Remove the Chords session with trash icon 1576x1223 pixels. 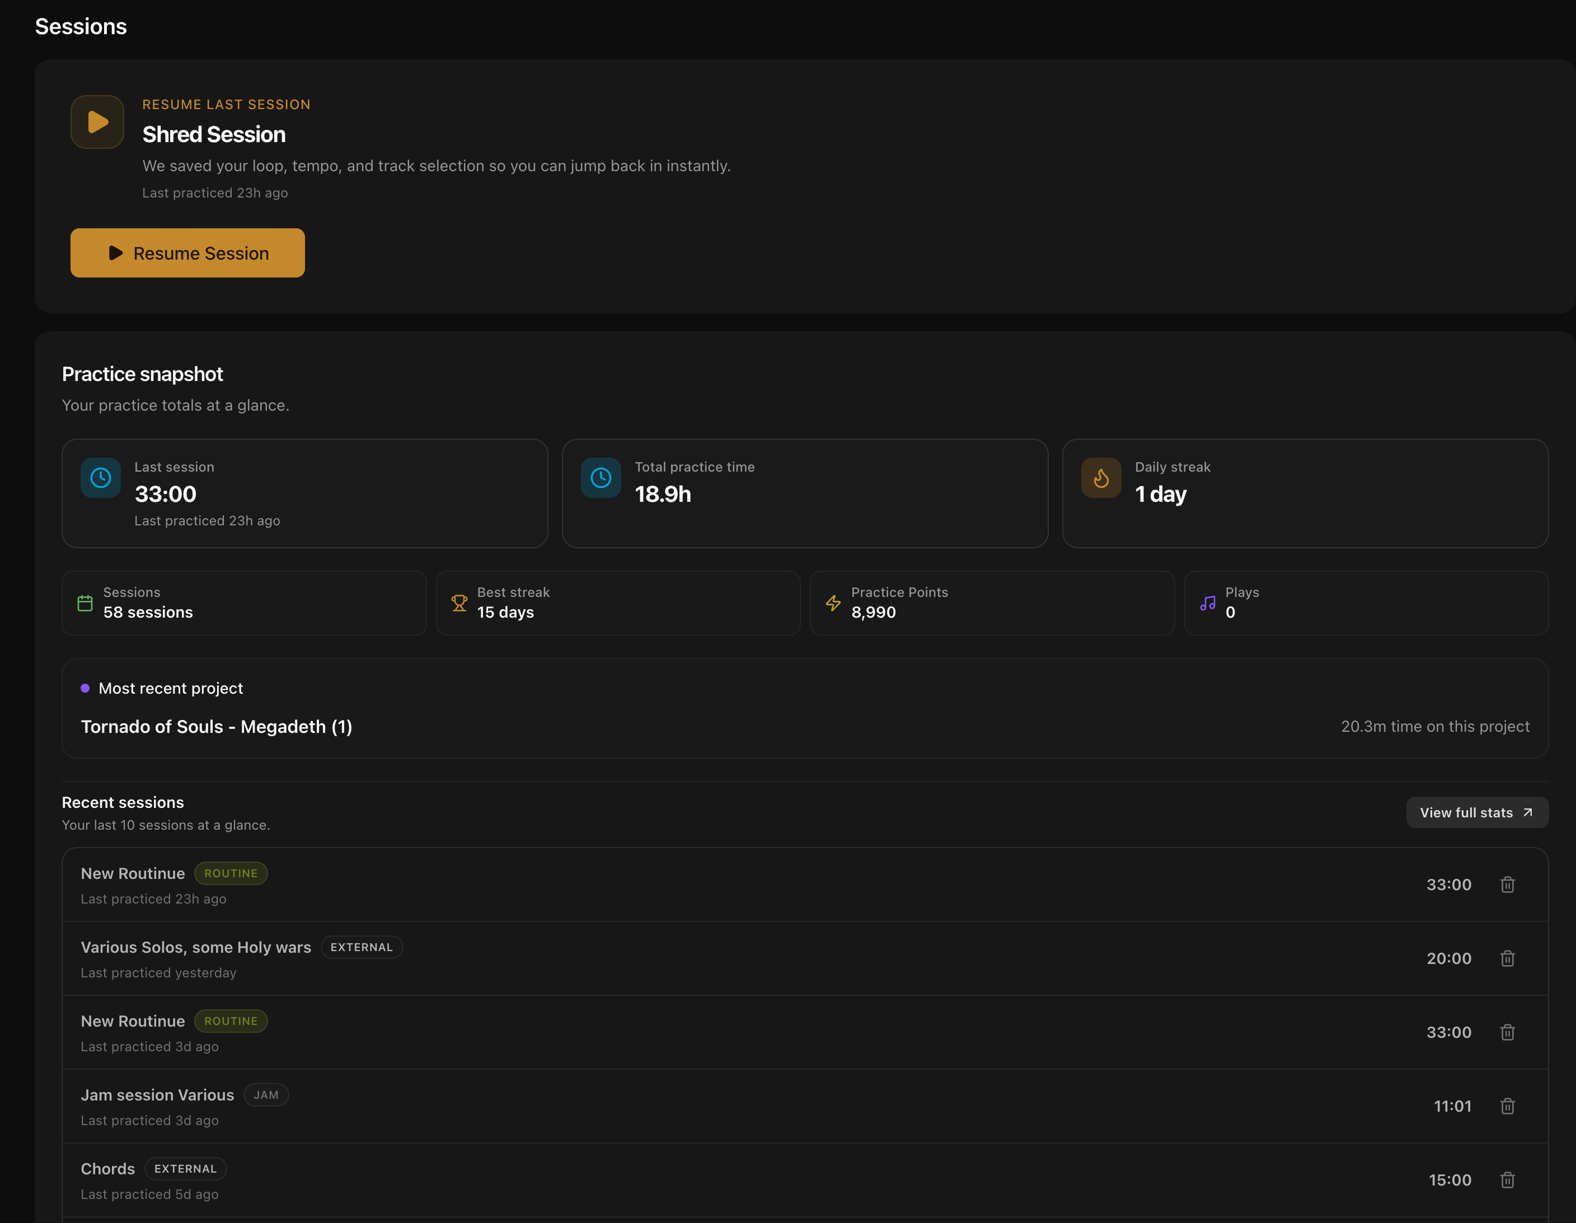(x=1508, y=1180)
